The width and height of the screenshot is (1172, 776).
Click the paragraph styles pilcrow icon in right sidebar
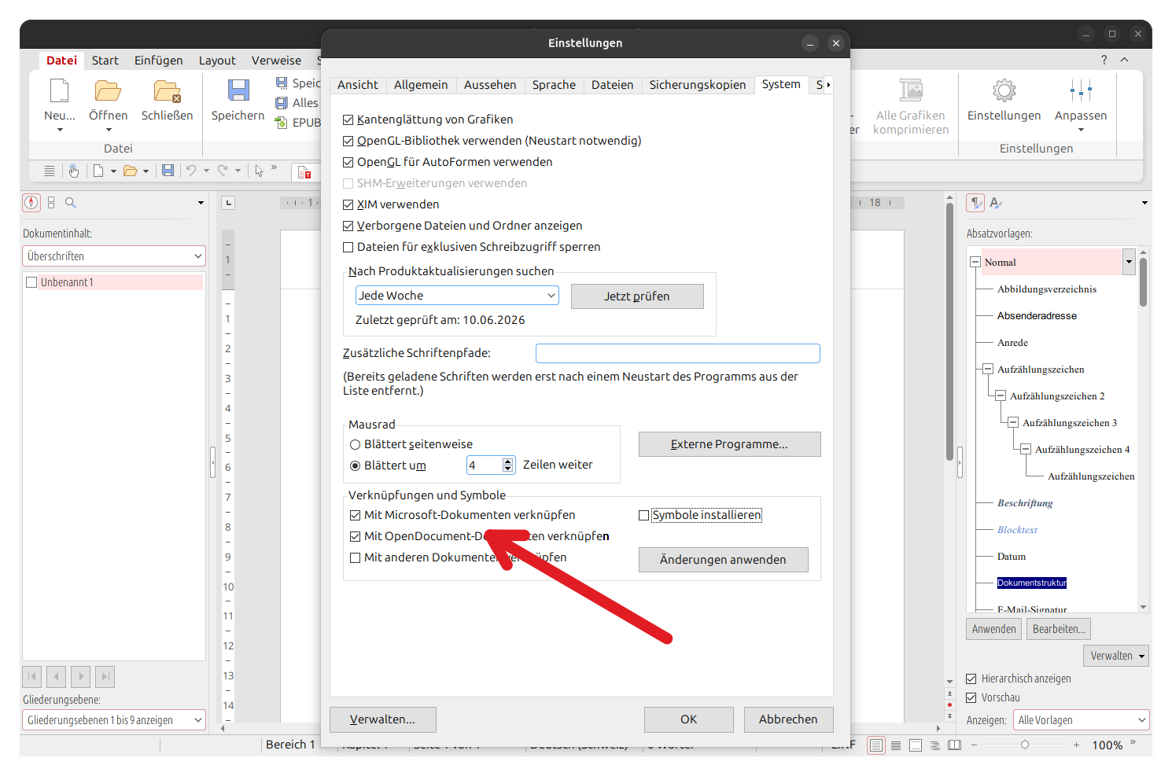tap(975, 203)
